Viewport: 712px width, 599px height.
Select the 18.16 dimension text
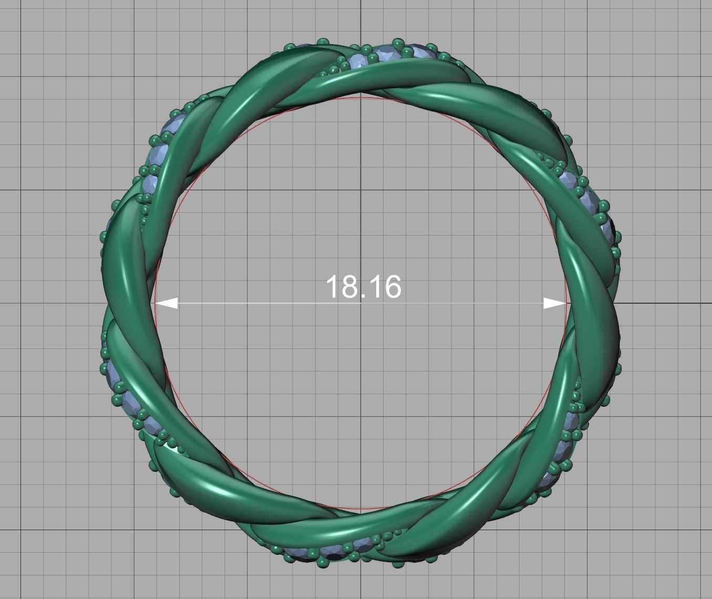click(x=364, y=287)
